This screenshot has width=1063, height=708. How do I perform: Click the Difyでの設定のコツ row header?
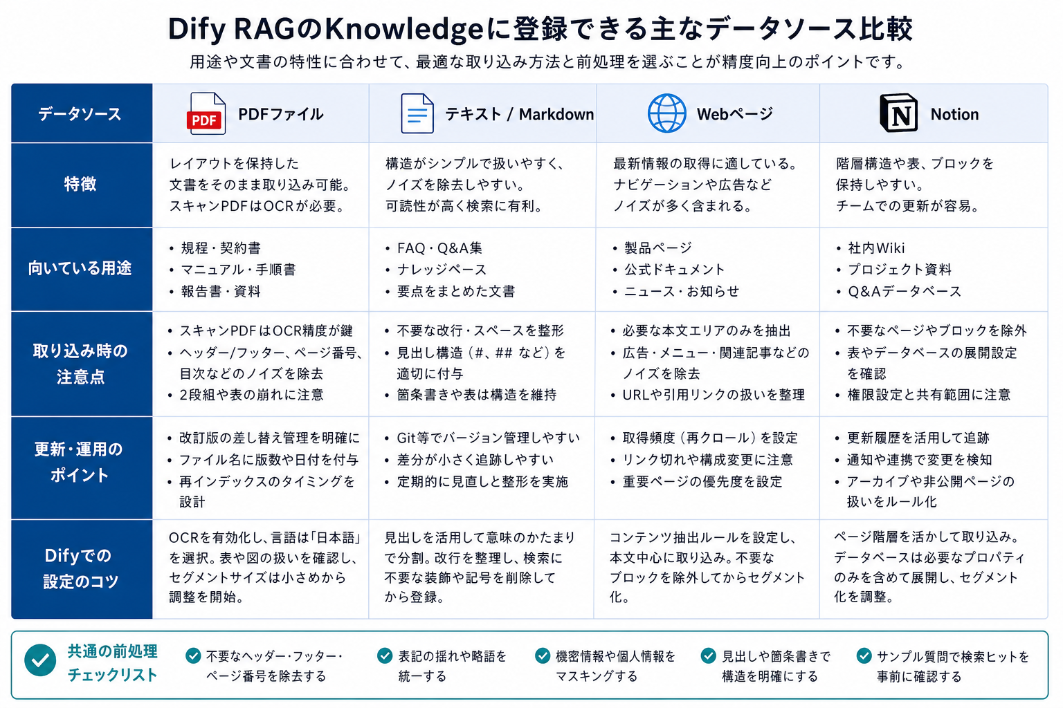pos(80,568)
